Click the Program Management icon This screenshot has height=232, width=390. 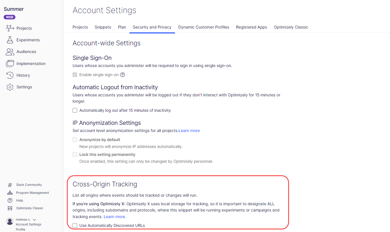pos(9,192)
